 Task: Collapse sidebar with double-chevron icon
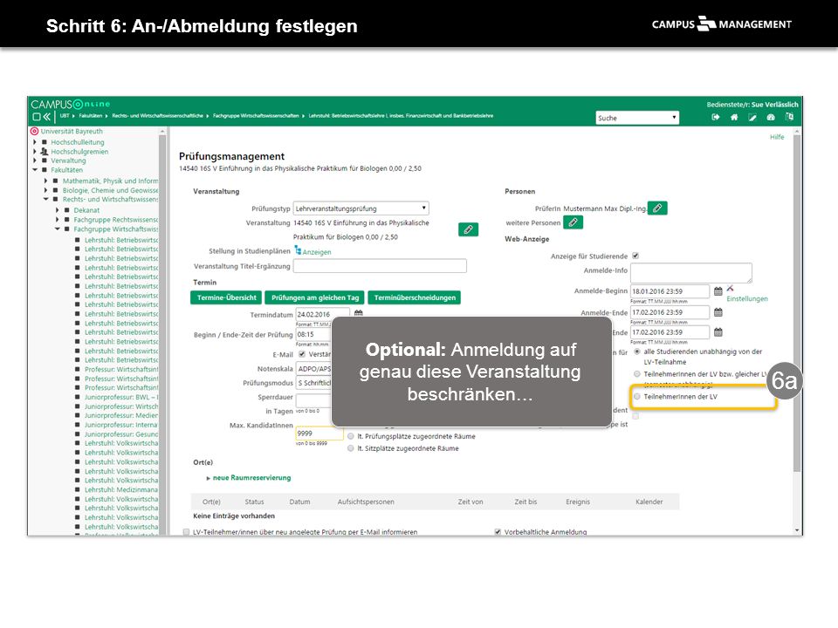pos(47,116)
